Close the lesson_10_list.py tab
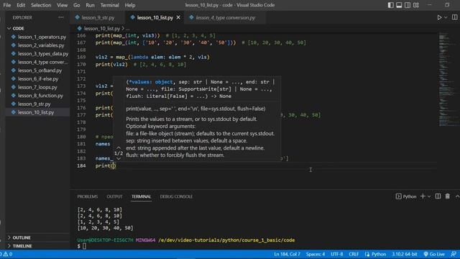 click(178, 17)
